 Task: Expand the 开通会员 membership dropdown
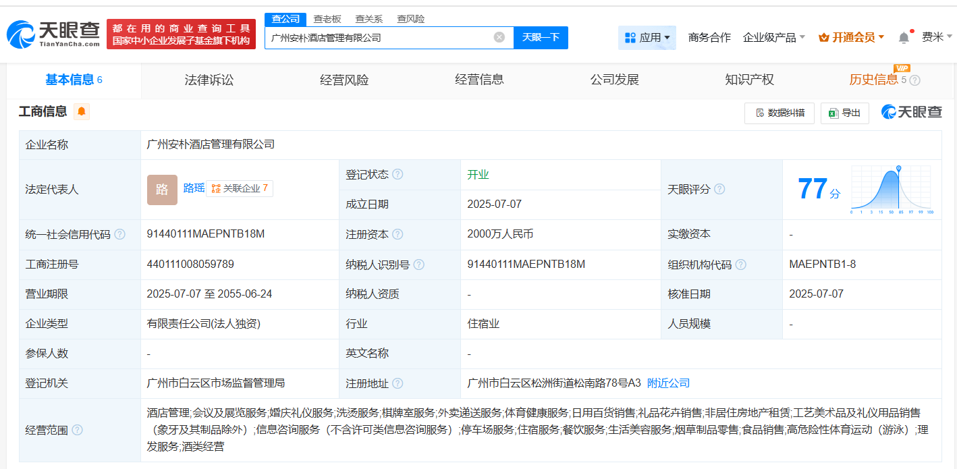pos(851,38)
